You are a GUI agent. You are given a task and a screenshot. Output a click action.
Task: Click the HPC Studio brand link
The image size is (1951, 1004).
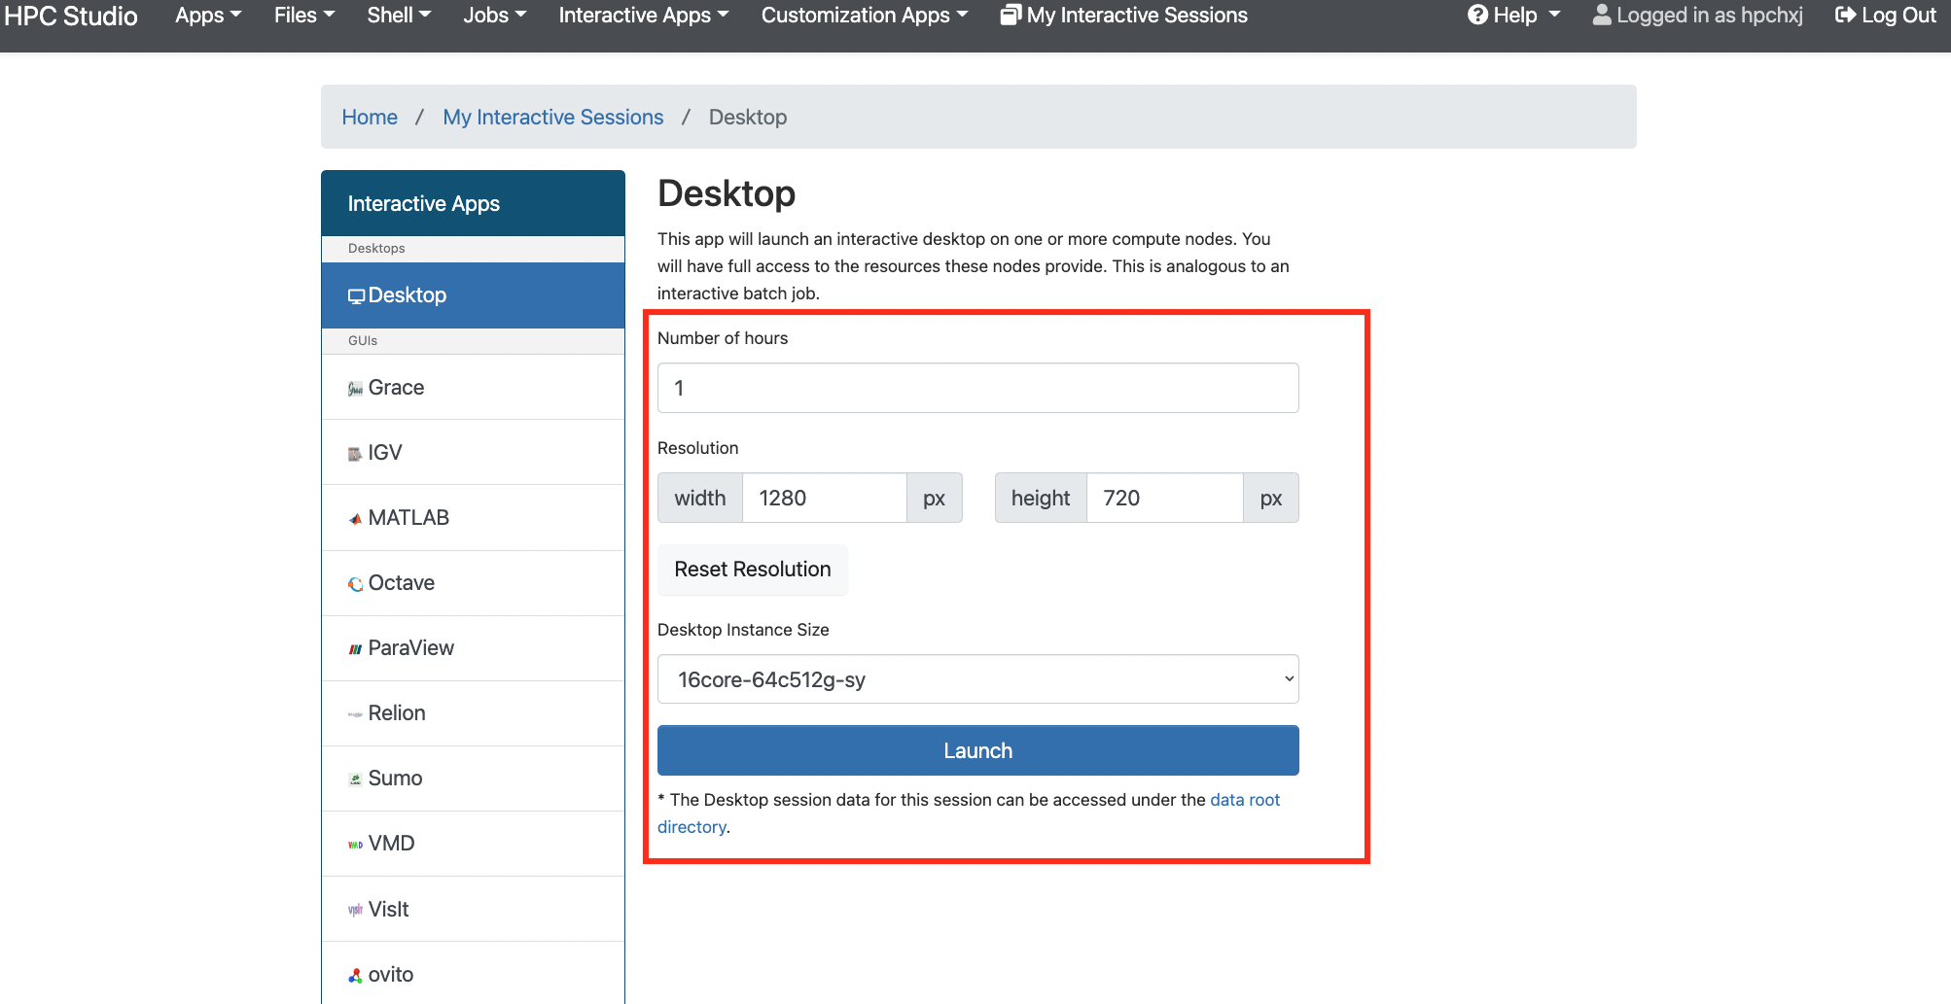[71, 16]
